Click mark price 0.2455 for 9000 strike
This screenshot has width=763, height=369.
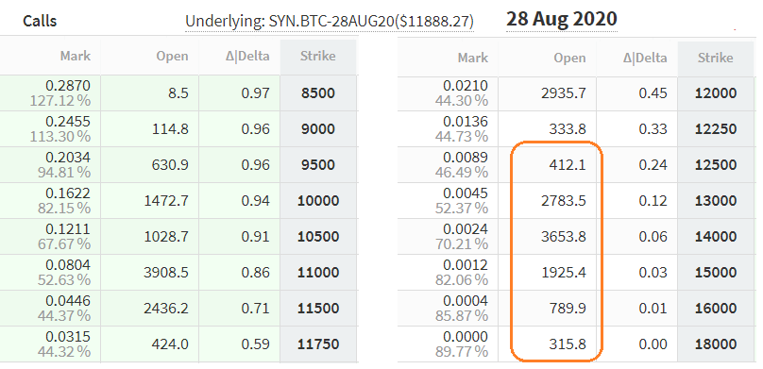(68, 122)
